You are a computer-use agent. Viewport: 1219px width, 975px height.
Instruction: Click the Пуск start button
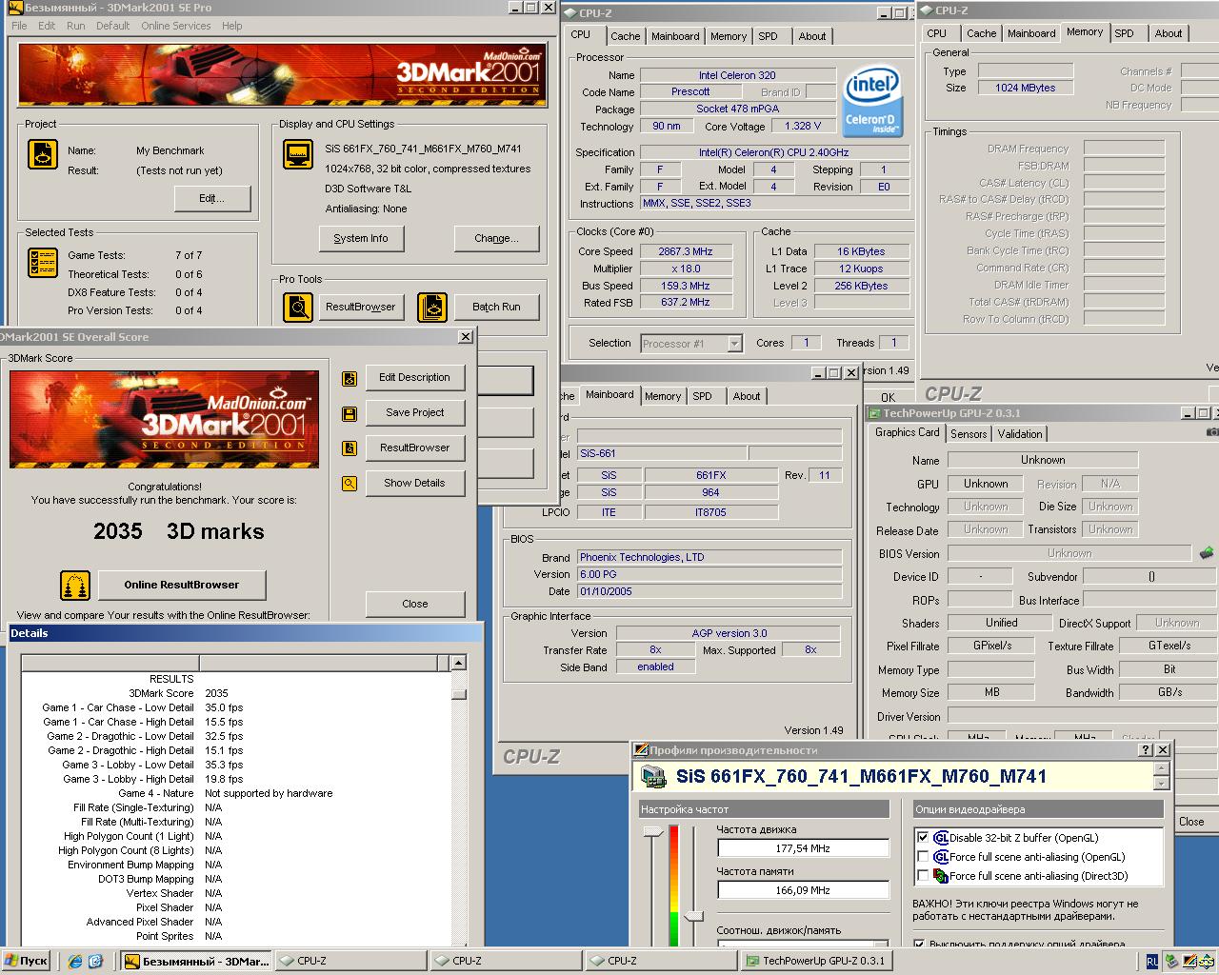27,962
